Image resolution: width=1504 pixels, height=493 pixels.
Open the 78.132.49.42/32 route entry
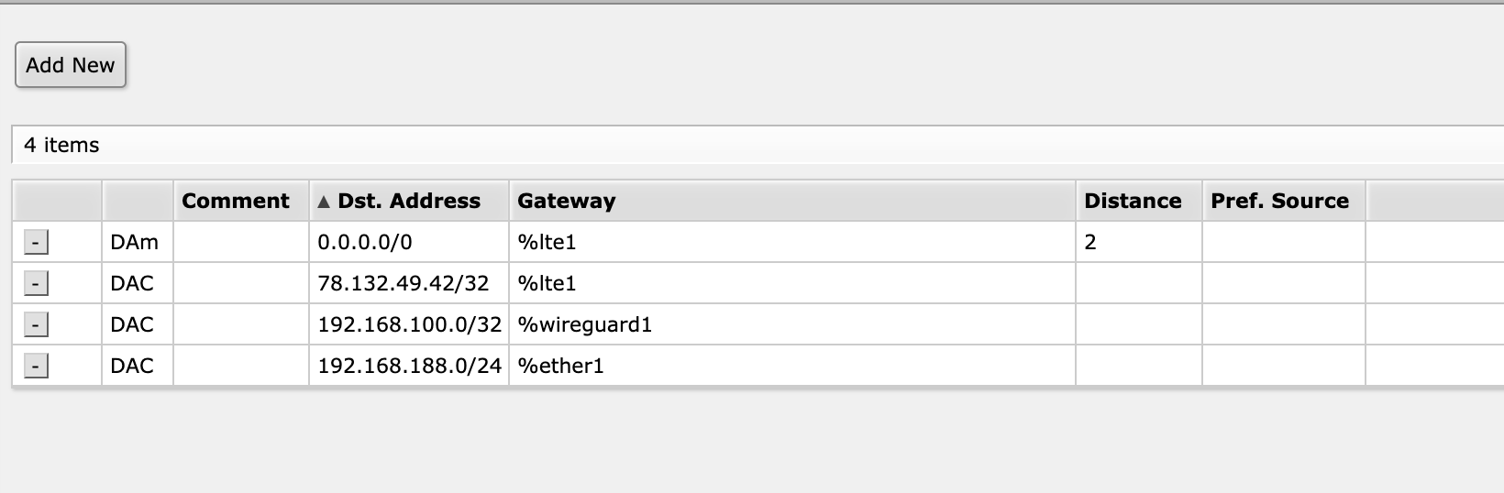click(404, 283)
